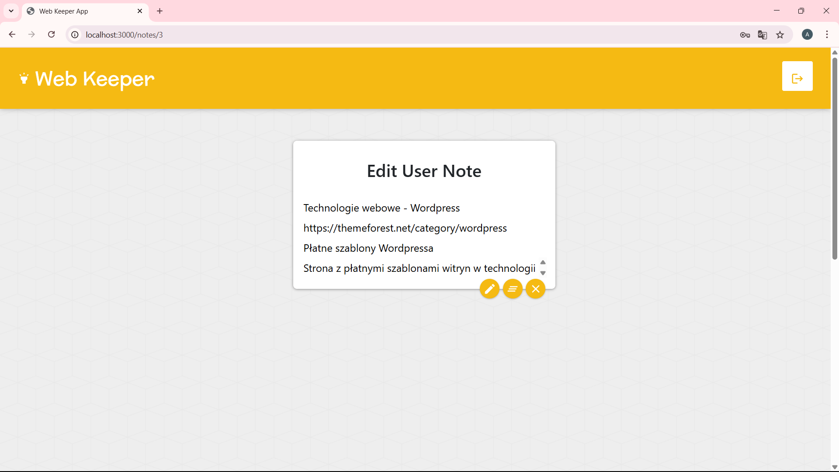Open Chrome three-dot menu
Image resolution: width=839 pixels, height=472 pixels.
(827, 35)
